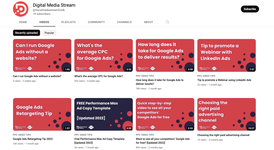Click title text 'Choosing the right paid advertising channel'
Screen dimensions: 274x150
click(x=223, y=135)
